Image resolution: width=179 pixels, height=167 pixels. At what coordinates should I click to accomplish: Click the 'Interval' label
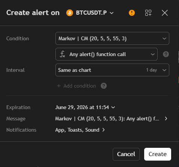click(x=15, y=70)
